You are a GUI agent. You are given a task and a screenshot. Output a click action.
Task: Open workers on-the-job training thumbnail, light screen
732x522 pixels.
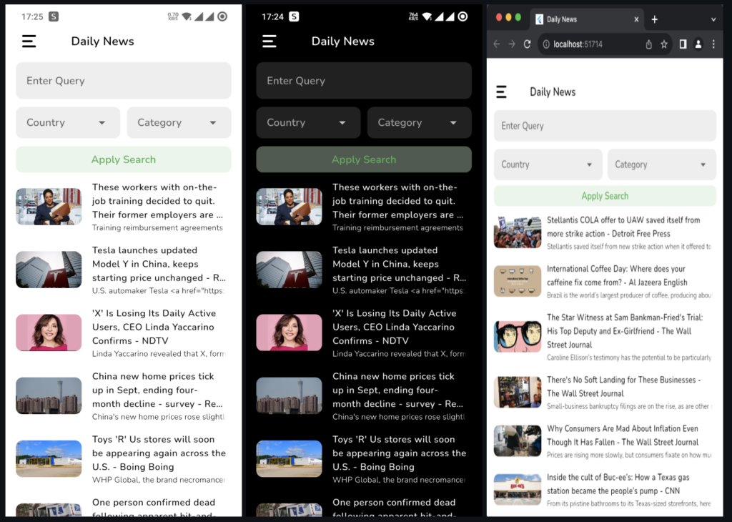(x=49, y=207)
